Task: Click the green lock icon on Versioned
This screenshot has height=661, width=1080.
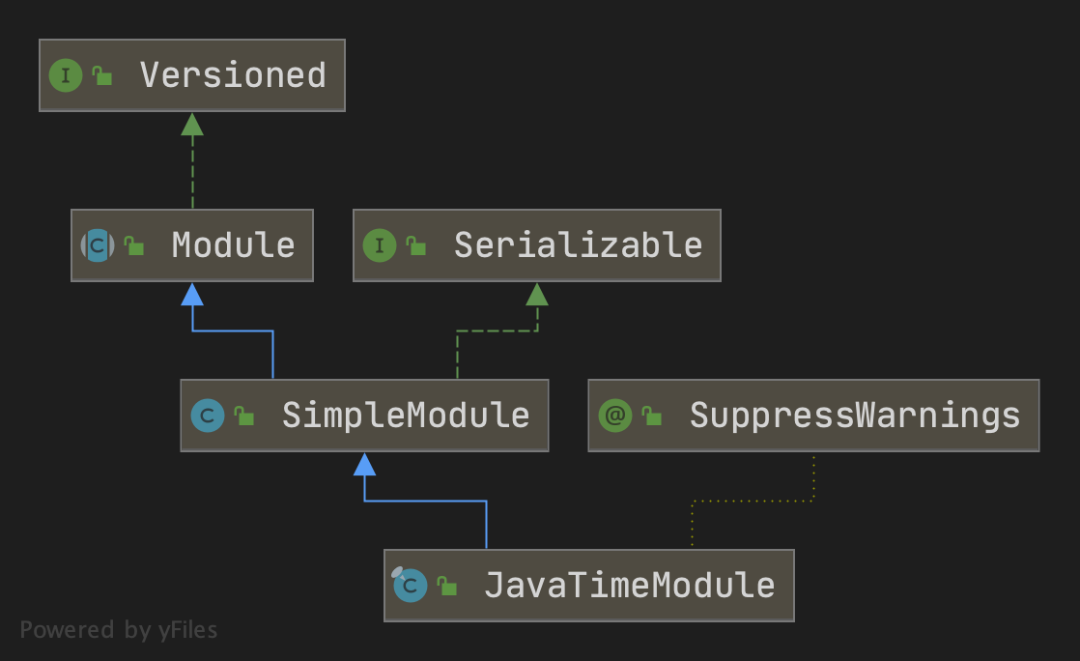Action: click(102, 75)
